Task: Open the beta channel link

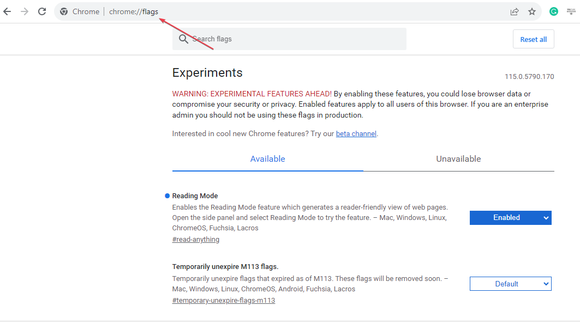Action: [356, 133]
